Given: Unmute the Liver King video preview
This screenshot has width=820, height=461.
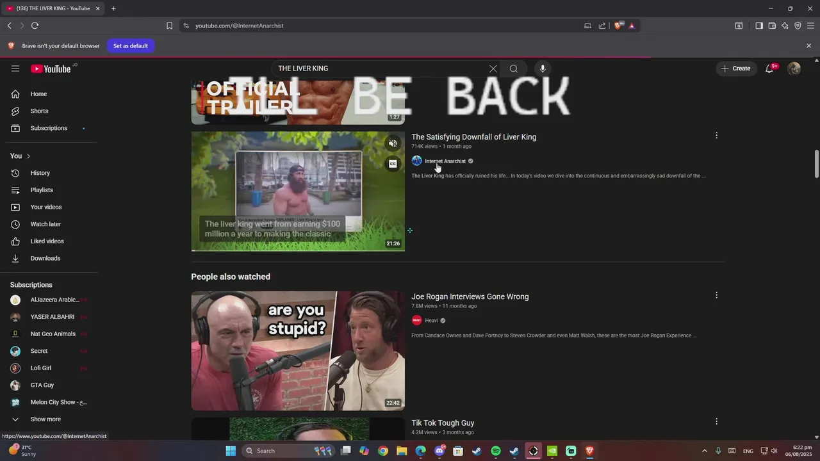Looking at the screenshot, I should coord(393,143).
